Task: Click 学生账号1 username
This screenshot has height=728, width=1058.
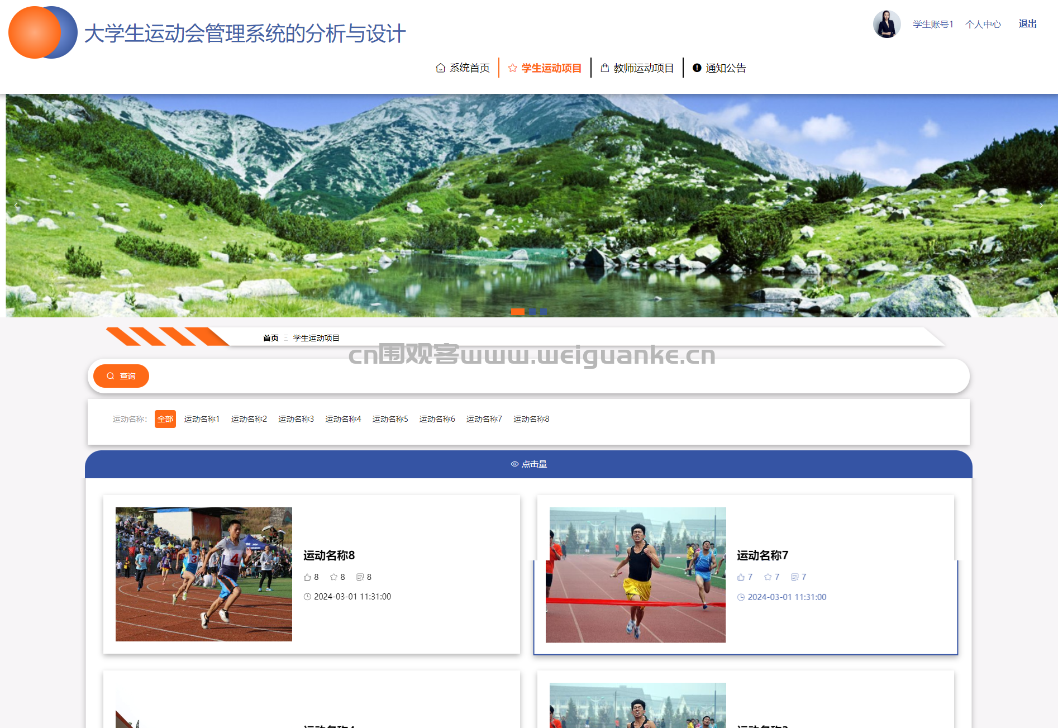Action: click(x=933, y=24)
